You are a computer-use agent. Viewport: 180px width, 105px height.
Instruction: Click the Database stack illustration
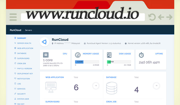click(111, 88)
